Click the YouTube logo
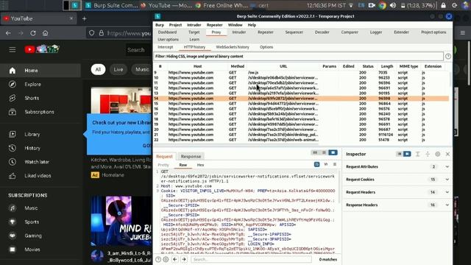This screenshot has width=471, height=265. pyautogui.click(x=42, y=49)
